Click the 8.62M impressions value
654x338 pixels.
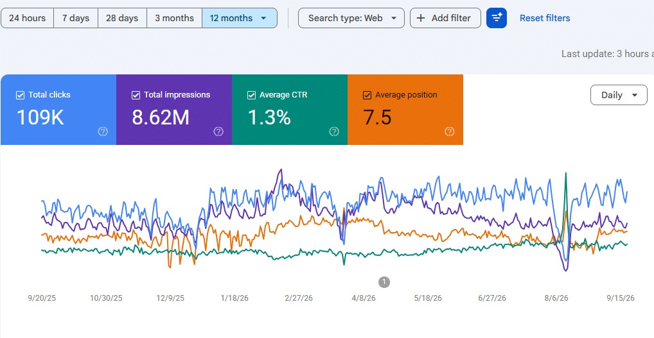pos(161,117)
